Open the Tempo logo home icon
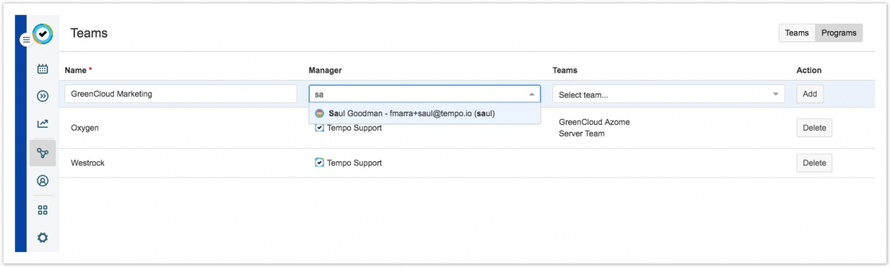 43,34
